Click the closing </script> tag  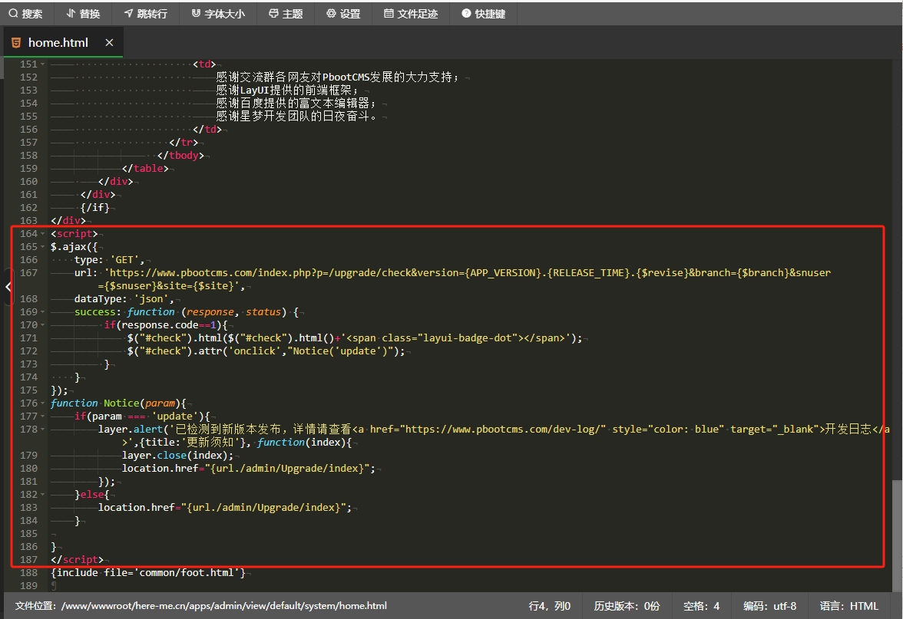click(77, 559)
